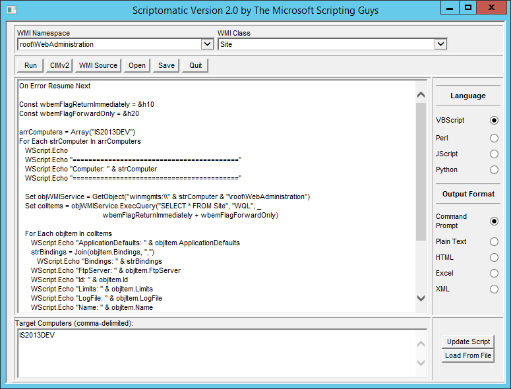Choose the HTML output format option
511x389 pixels.
click(x=494, y=257)
